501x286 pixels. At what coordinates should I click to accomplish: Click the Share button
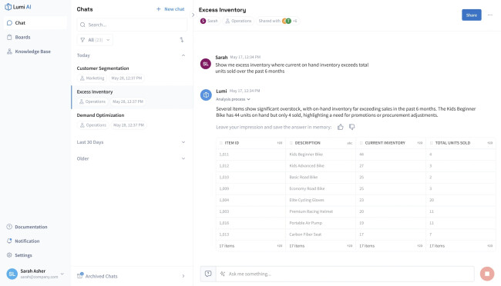471,15
